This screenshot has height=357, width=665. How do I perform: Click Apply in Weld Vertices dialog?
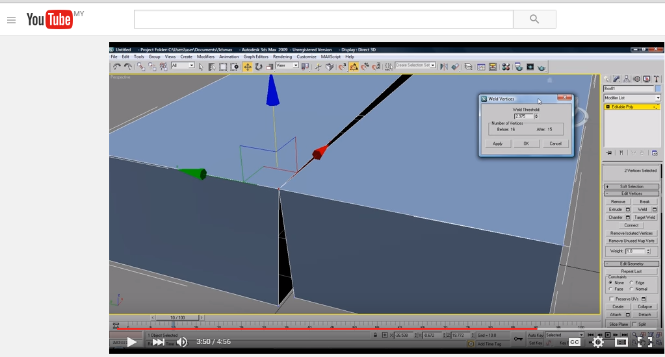(x=497, y=143)
